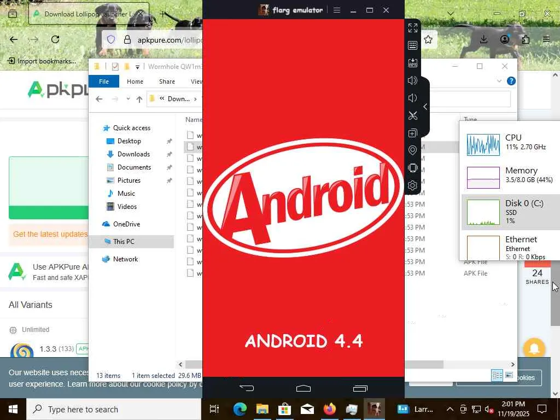This screenshot has height=420, width=560.
Task: Click the Firefox address bar URL
Action: tap(169, 40)
